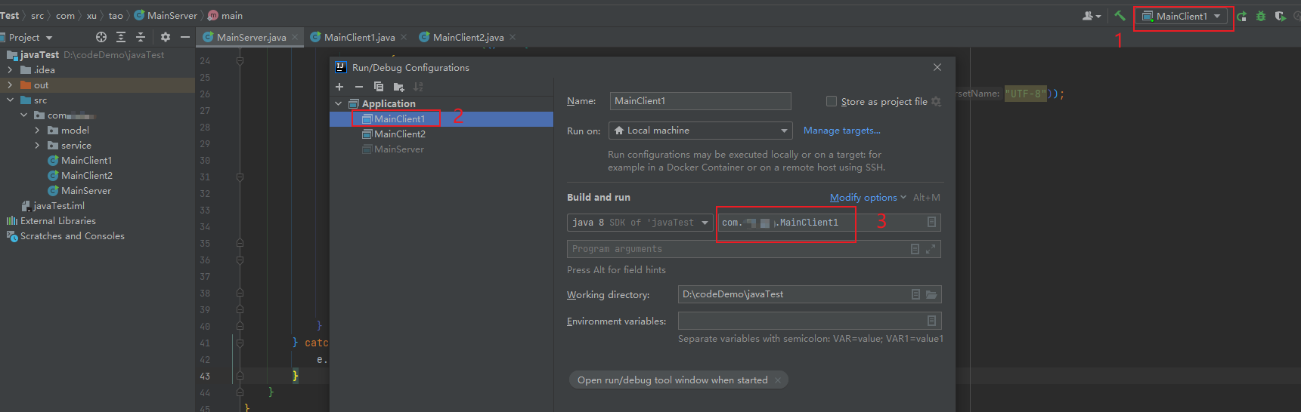Expand the model package
Screen dimensions: 1301x412
(37, 131)
